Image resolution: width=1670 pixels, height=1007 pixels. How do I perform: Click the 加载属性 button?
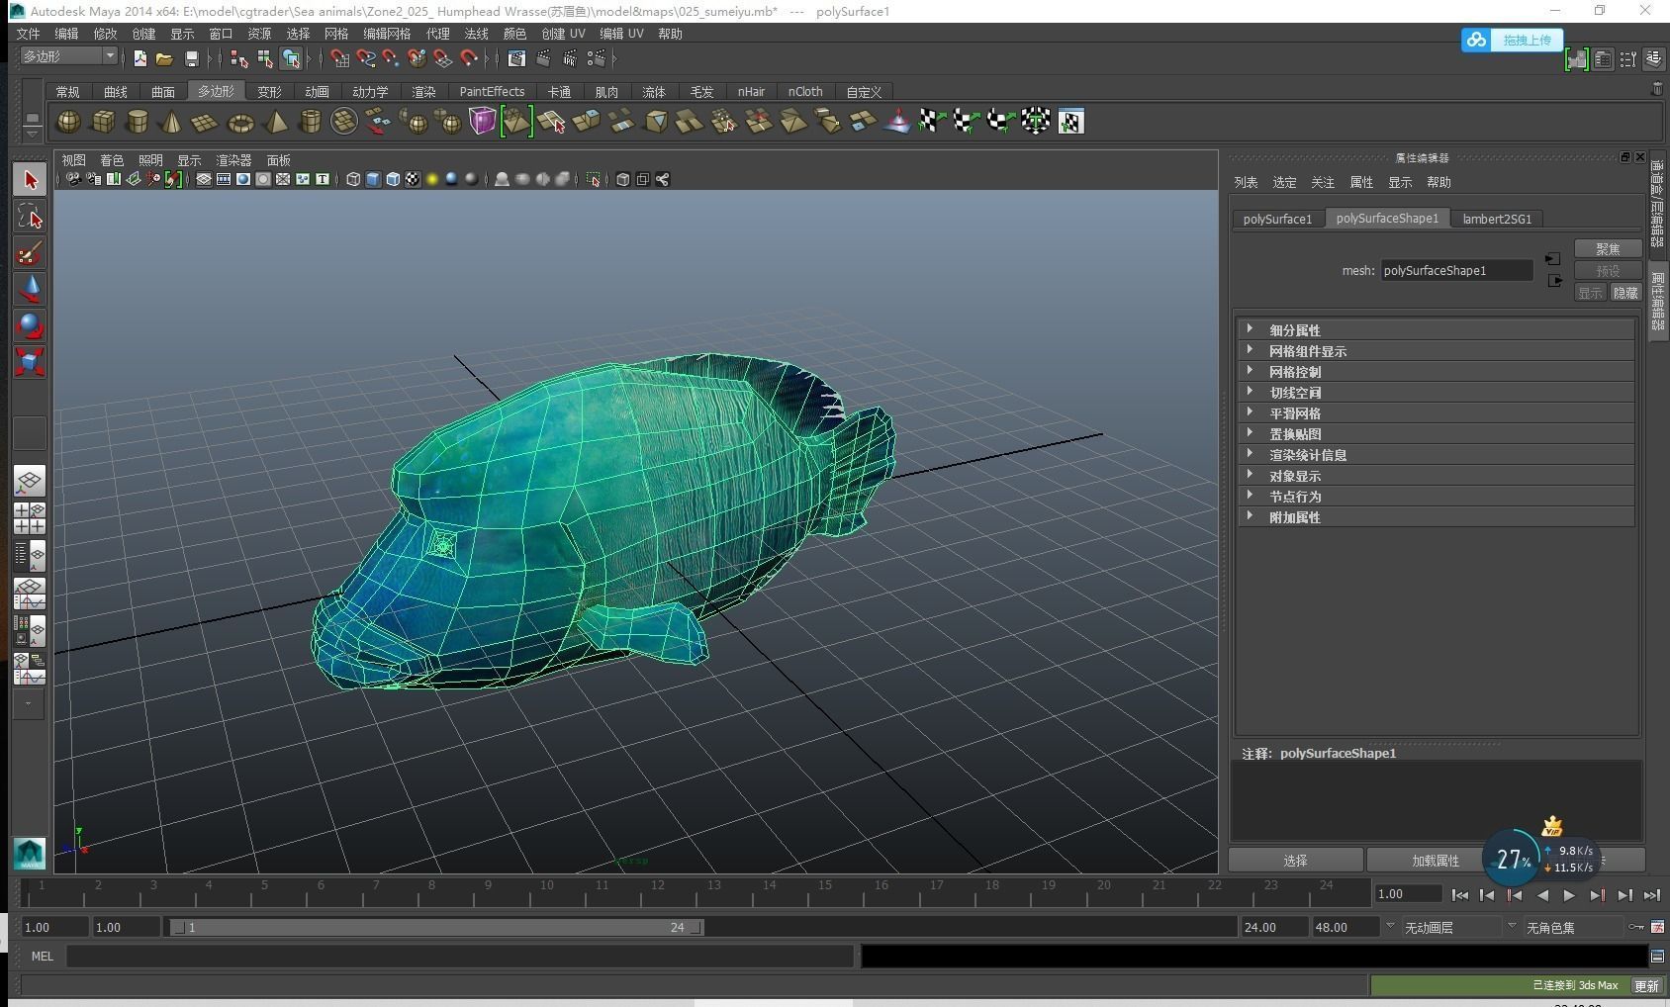click(1436, 861)
